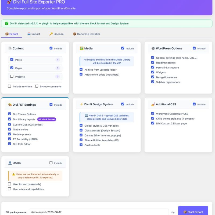Click the NEW badge icon in Design System notice
Image resolution: width=215 pixels, height=215 pixels.
click(86, 116)
